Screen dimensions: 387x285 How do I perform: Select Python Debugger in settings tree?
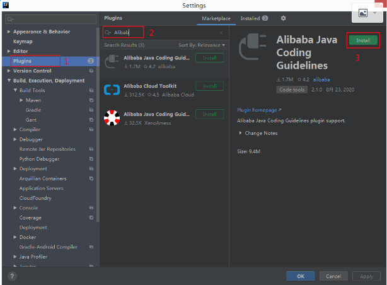pyautogui.click(x=39, y=159)
